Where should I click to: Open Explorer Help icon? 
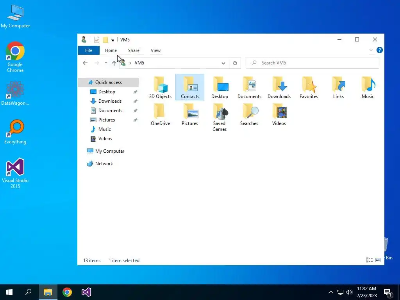tap(380, 50)
